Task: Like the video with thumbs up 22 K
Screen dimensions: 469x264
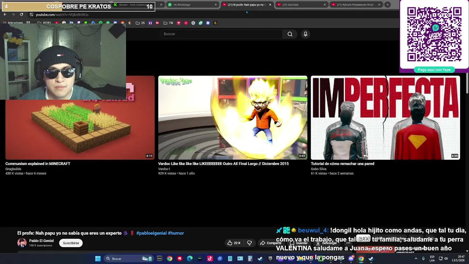Action: [x=234, y=243]
